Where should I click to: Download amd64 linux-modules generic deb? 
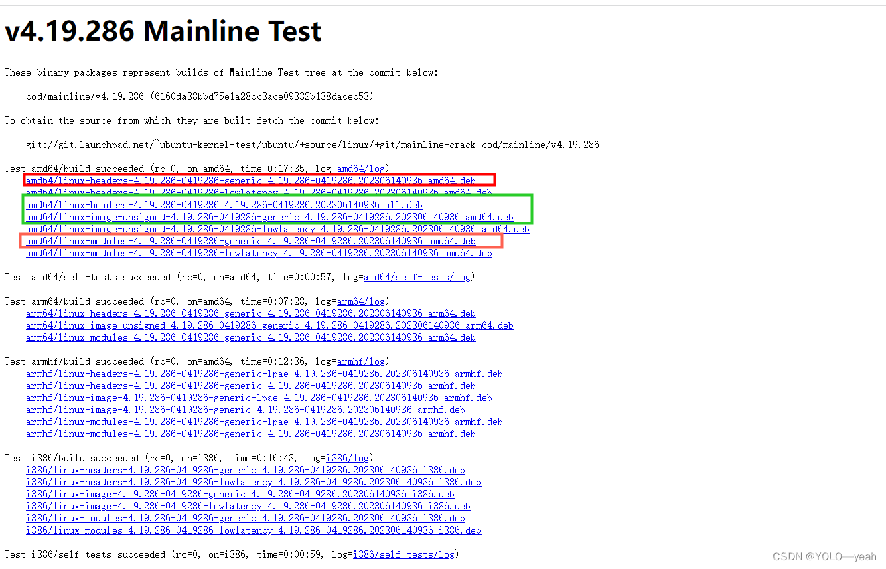click(x=251, y=241)
